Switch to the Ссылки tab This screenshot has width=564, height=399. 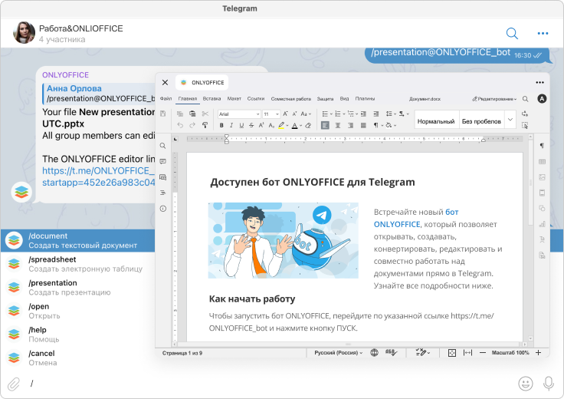tap(256, 99)
